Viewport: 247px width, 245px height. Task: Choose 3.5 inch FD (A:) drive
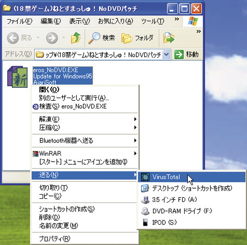[x=192, y=200]
